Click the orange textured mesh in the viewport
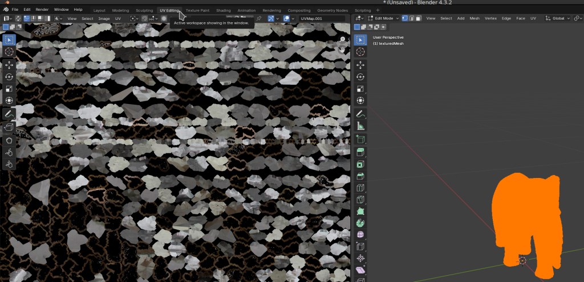Screen dimensions: 584x282 coord(527,219)
